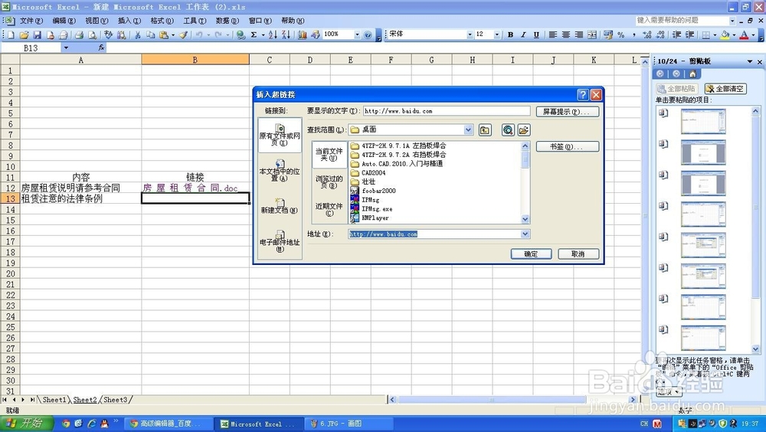Click the Paste clipboard icon
This screenshot has height=432, width=766.
[x=164, y=34]
